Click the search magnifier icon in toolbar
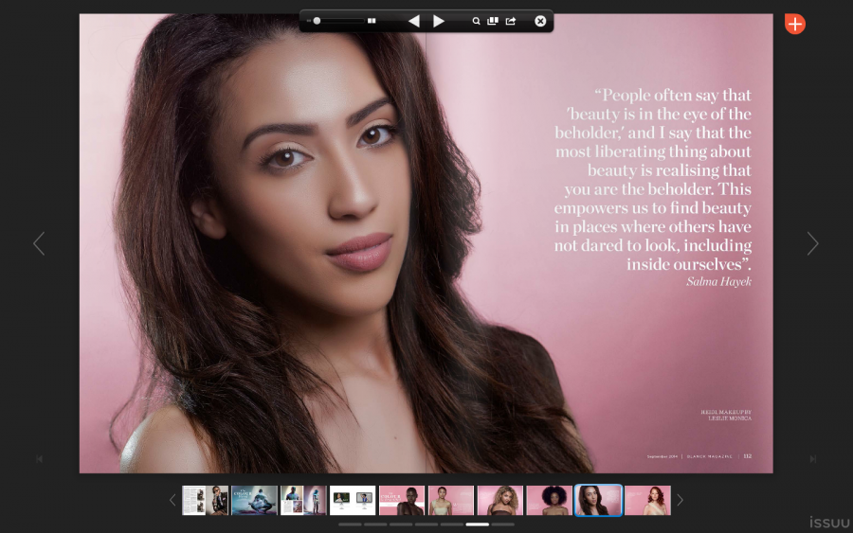The height and width of the screenshot is (533, 853). click(477, 21)
